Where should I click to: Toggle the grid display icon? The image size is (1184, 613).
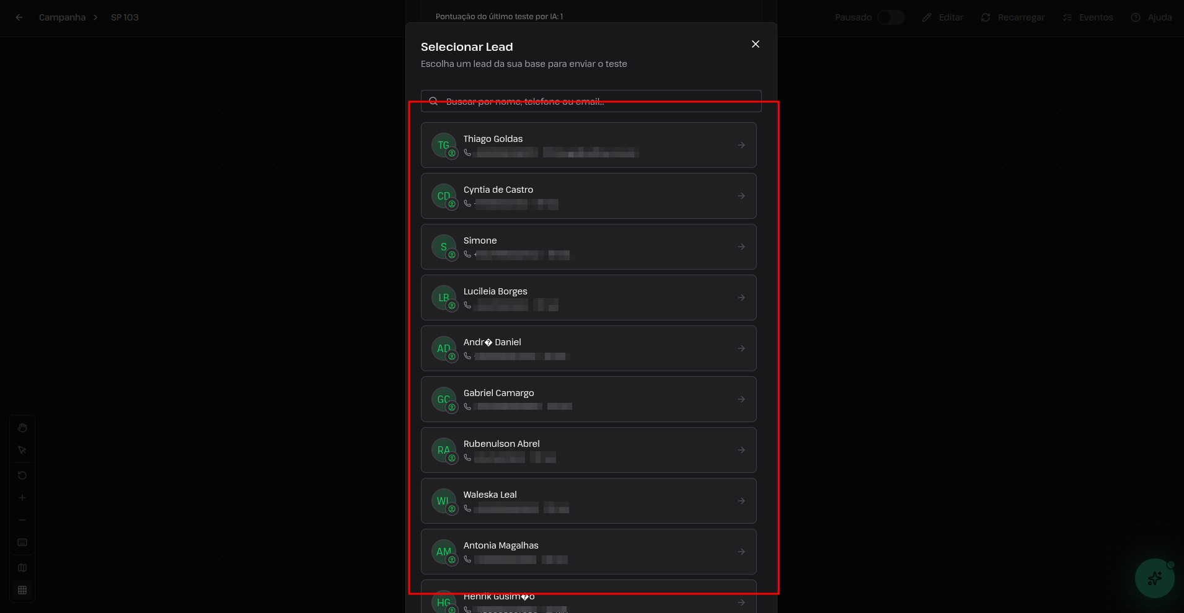22,590
